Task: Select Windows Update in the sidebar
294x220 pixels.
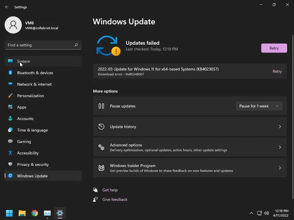Action: (x=43, y=176)
